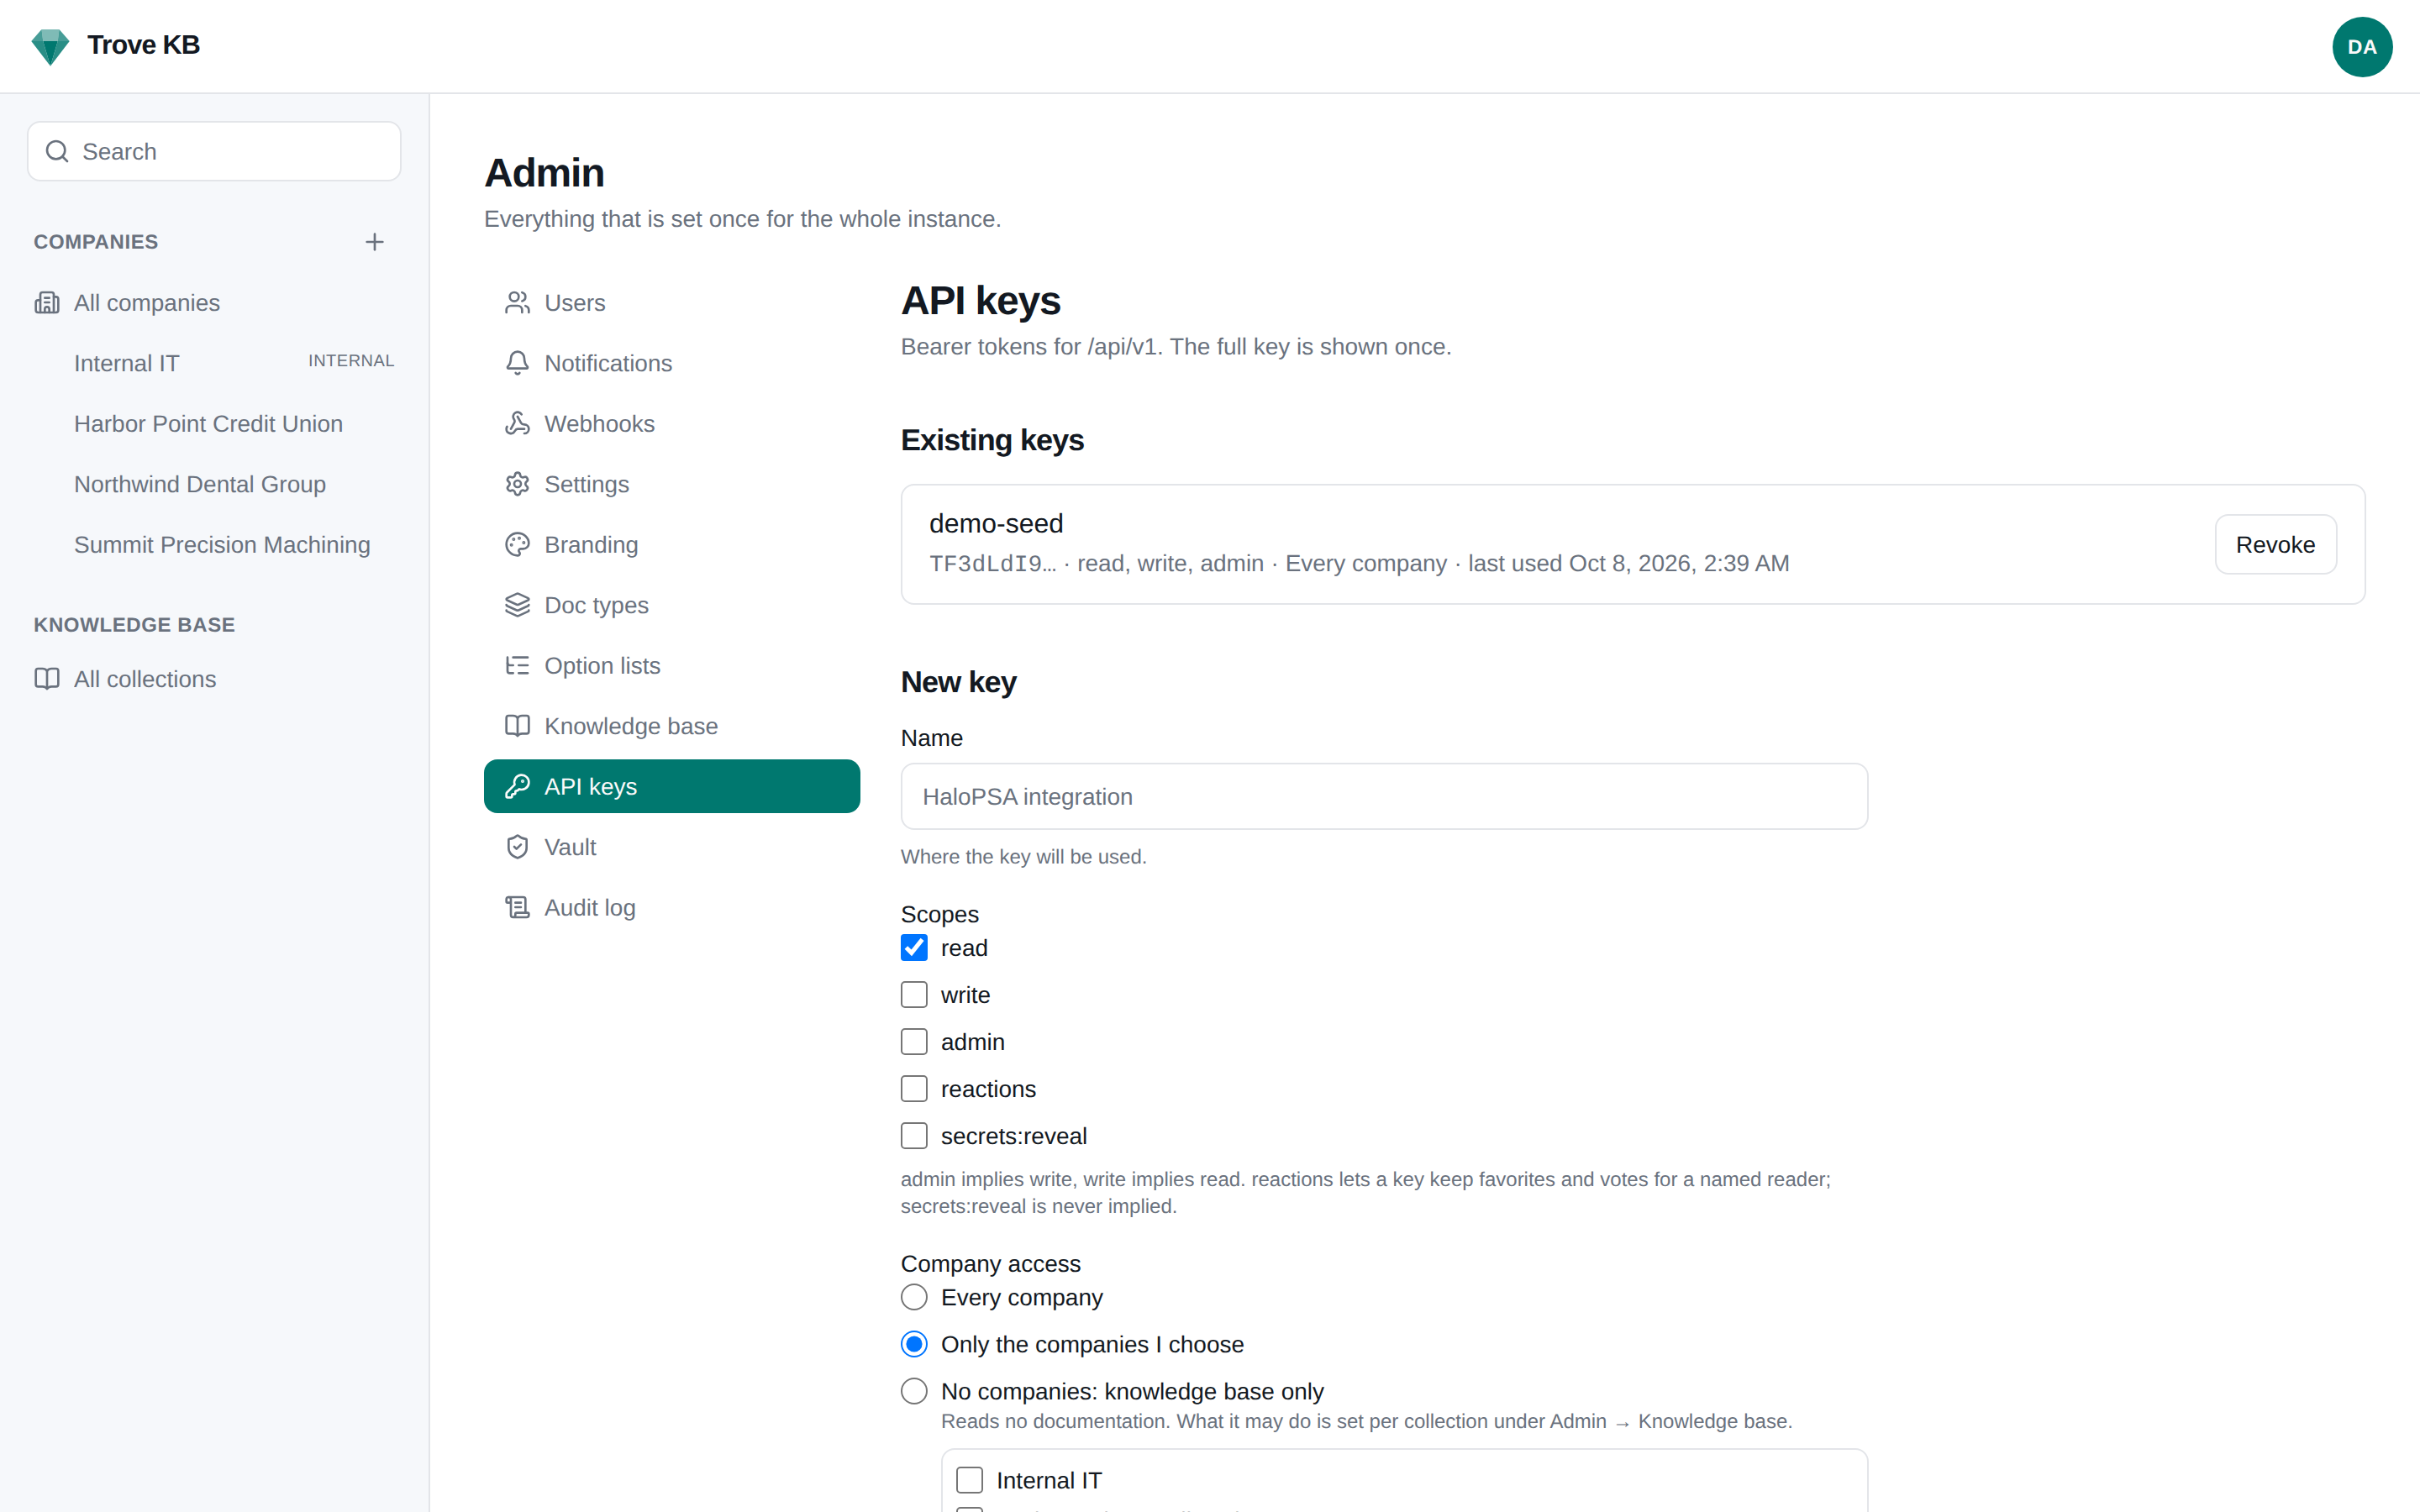This screenshot has width=2420, height=1512.
Task: Click the Settings gear icon
Action: pyautogui.click(x=517, y=484)
